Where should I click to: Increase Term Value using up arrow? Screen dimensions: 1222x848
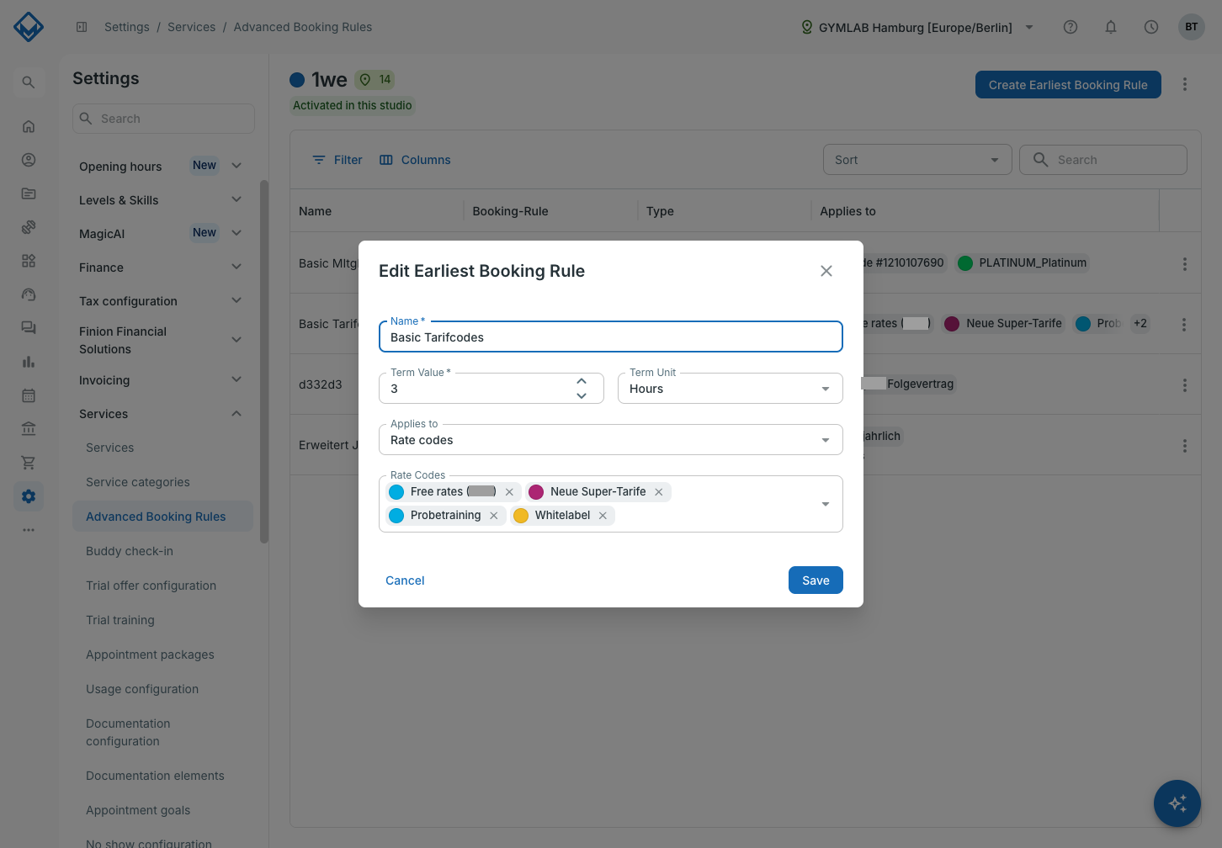point(582,382)
